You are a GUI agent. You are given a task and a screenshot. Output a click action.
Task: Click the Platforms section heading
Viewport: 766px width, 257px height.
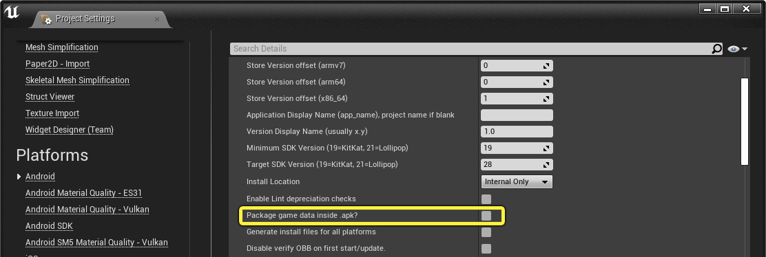[52, 155]
